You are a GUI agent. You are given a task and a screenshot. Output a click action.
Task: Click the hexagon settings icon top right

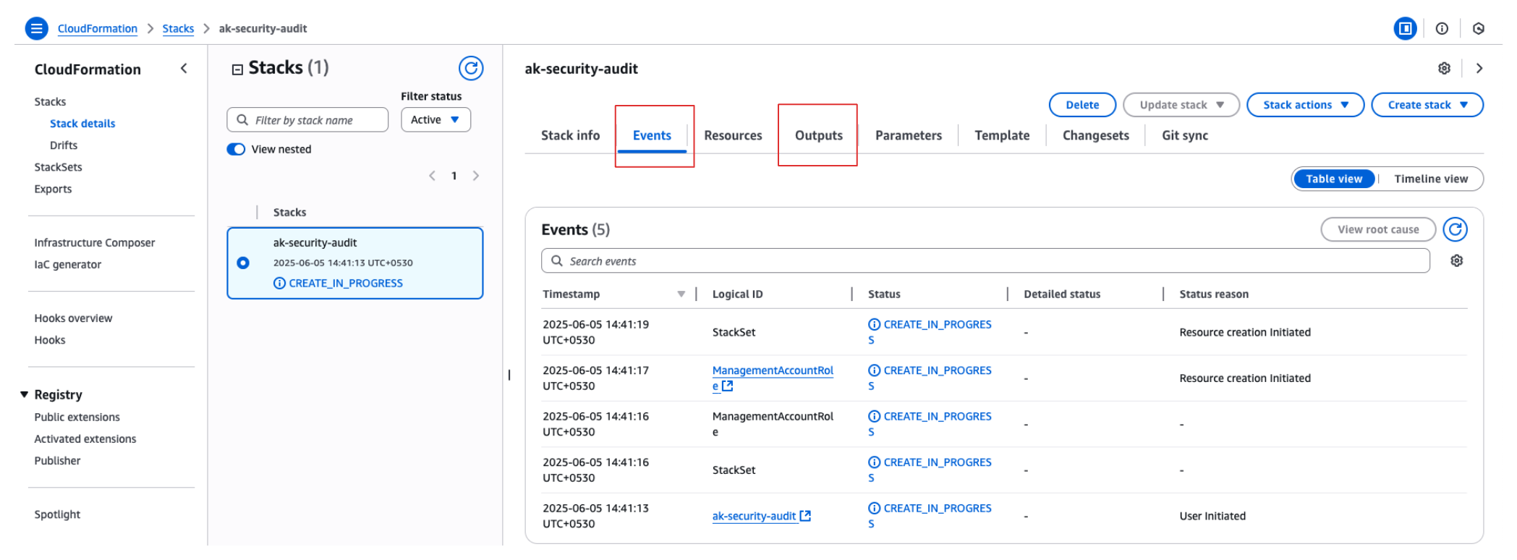pyautogui.click(x=1479, y=28)
